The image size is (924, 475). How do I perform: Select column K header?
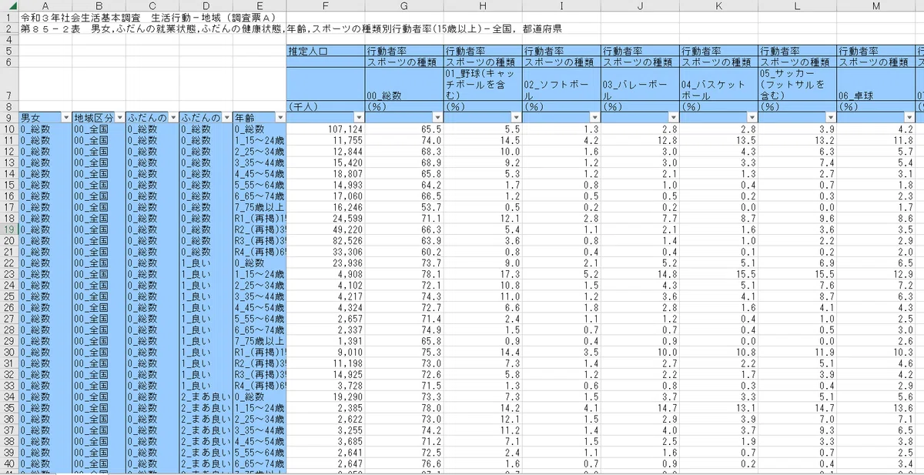[719, 6]
